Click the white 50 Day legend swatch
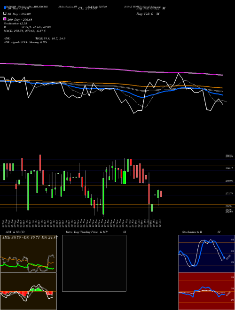 5,14
